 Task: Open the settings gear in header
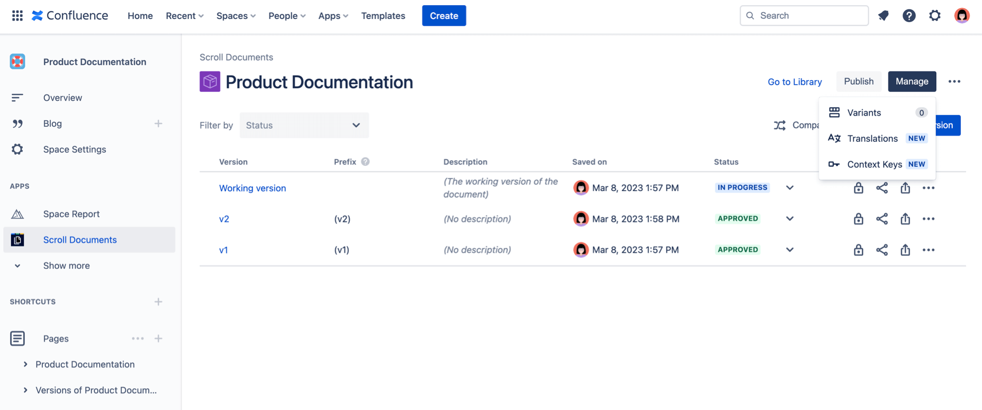pyautogui.click(x=935, y=15)
